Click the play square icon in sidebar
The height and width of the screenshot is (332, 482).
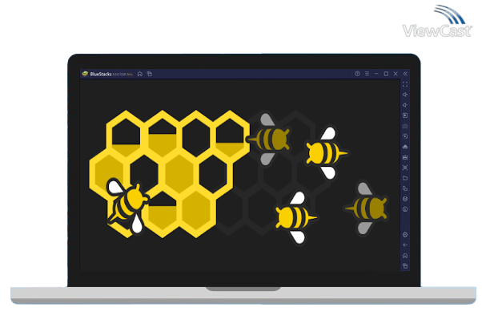click(405, 115)
